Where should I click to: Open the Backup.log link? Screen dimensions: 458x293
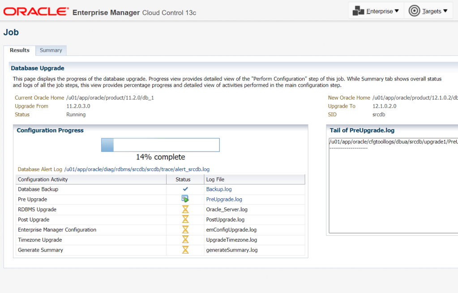[219, 189]
